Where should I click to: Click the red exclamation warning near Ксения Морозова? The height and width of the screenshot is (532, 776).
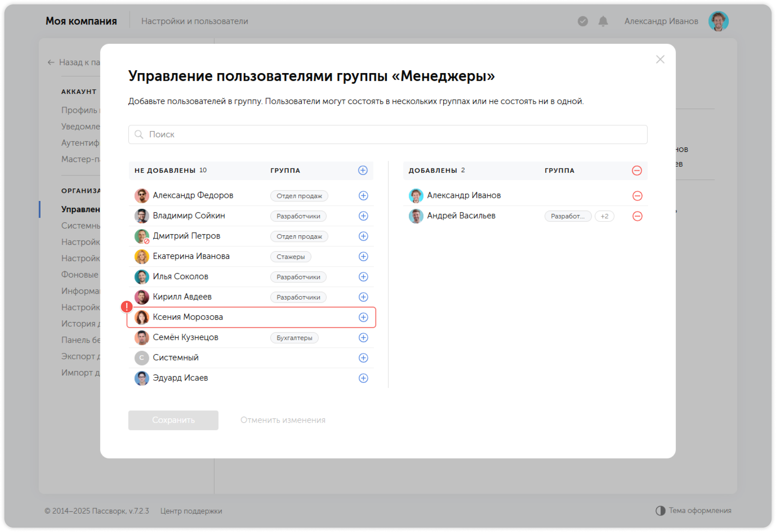pos(127,307)
